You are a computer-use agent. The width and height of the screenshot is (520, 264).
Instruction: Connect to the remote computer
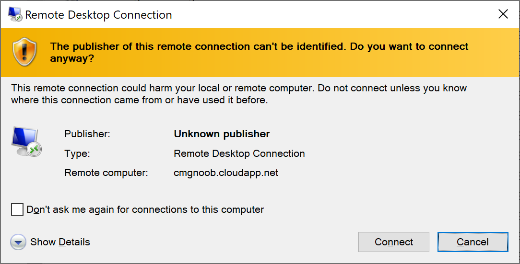(394, 242)
